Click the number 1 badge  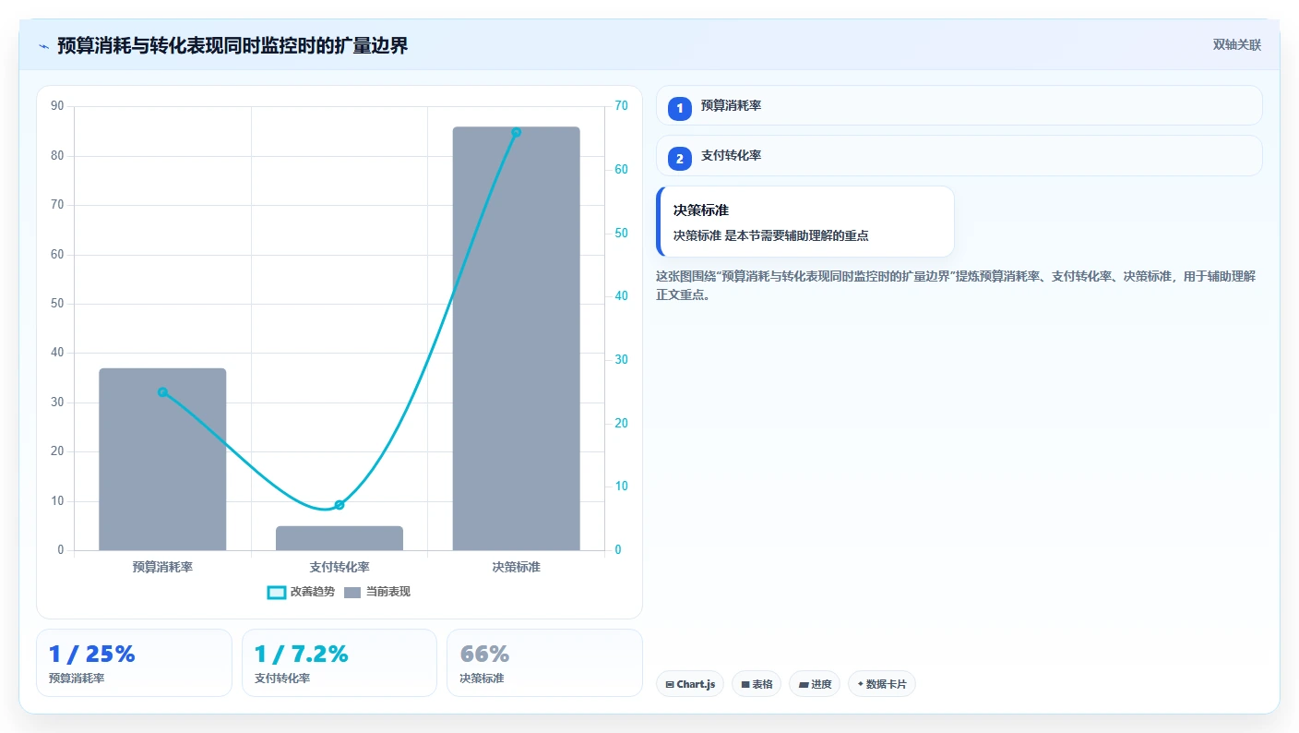(680, 109)
